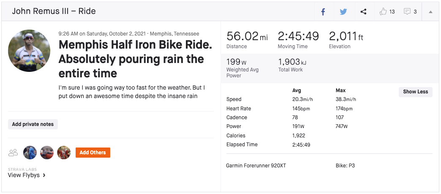Click the Bike: P3 gear label
The image size is (441, 194).
click(x=345, y=166)
